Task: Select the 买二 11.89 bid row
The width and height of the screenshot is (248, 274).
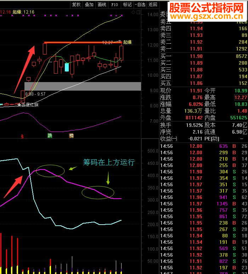Action: pos(204,63)
